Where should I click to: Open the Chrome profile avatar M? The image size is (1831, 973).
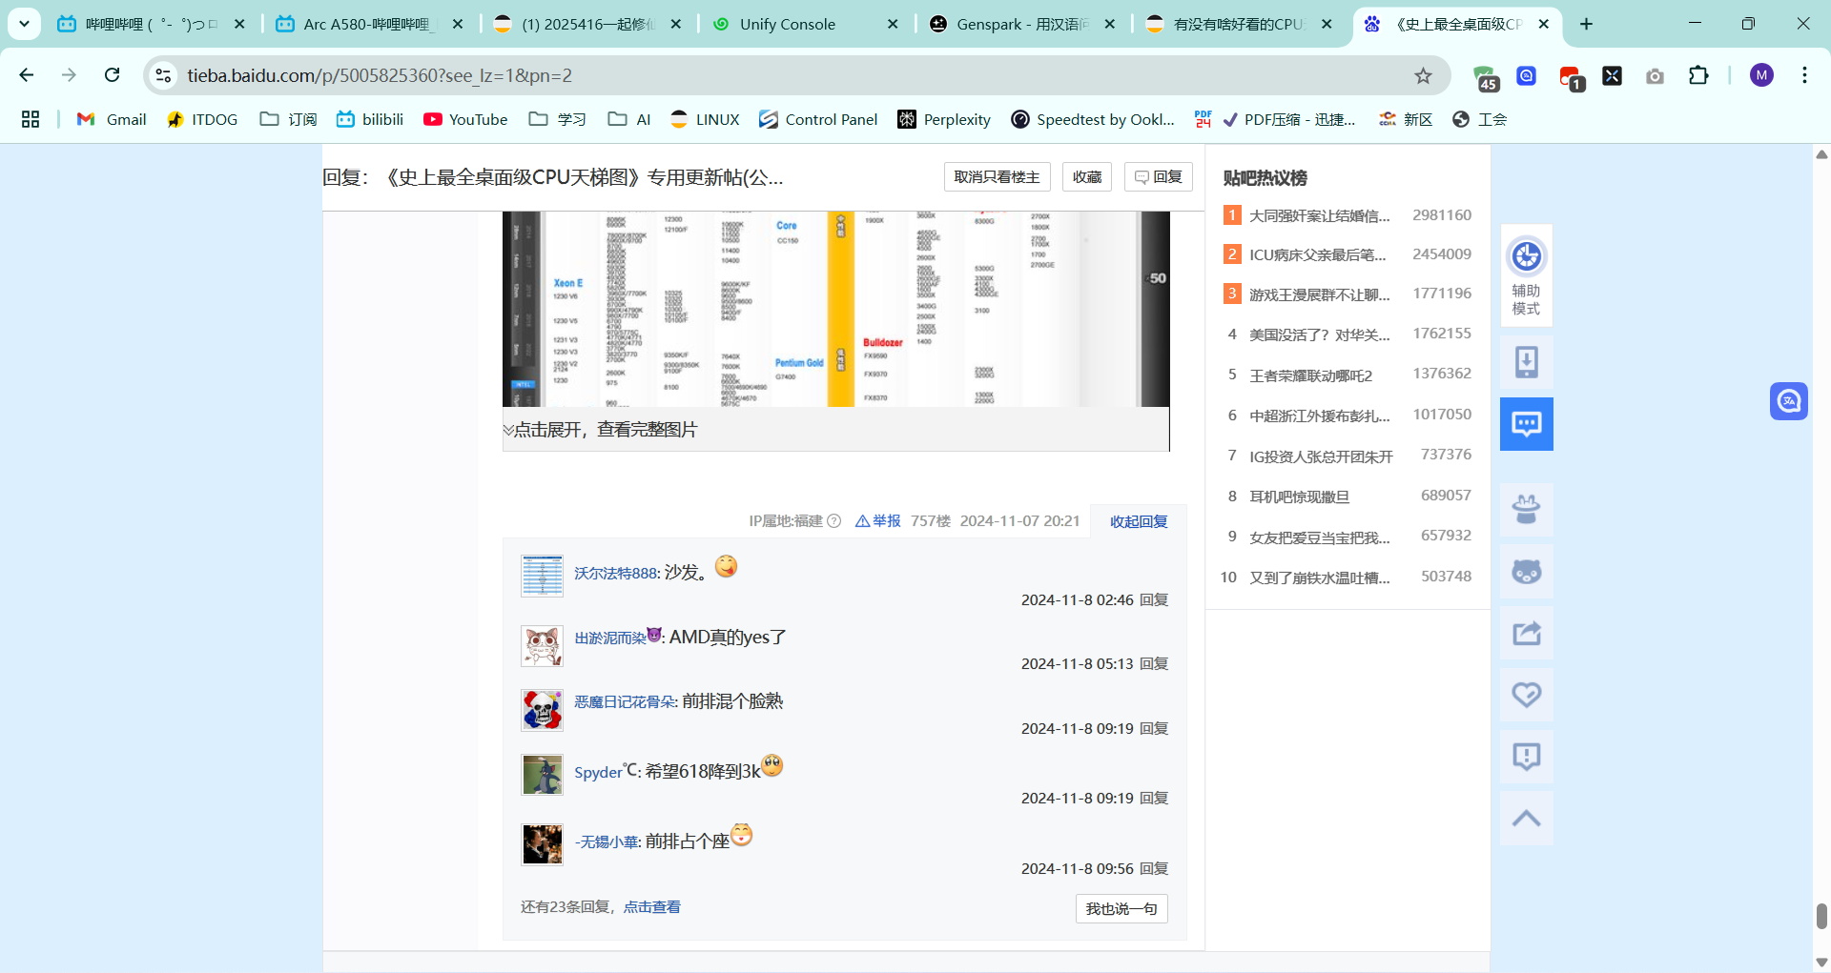pos(1761,75)
